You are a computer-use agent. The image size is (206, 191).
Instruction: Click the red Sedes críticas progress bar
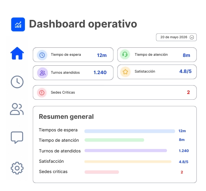pyautogui.click(x=102, y=172)
